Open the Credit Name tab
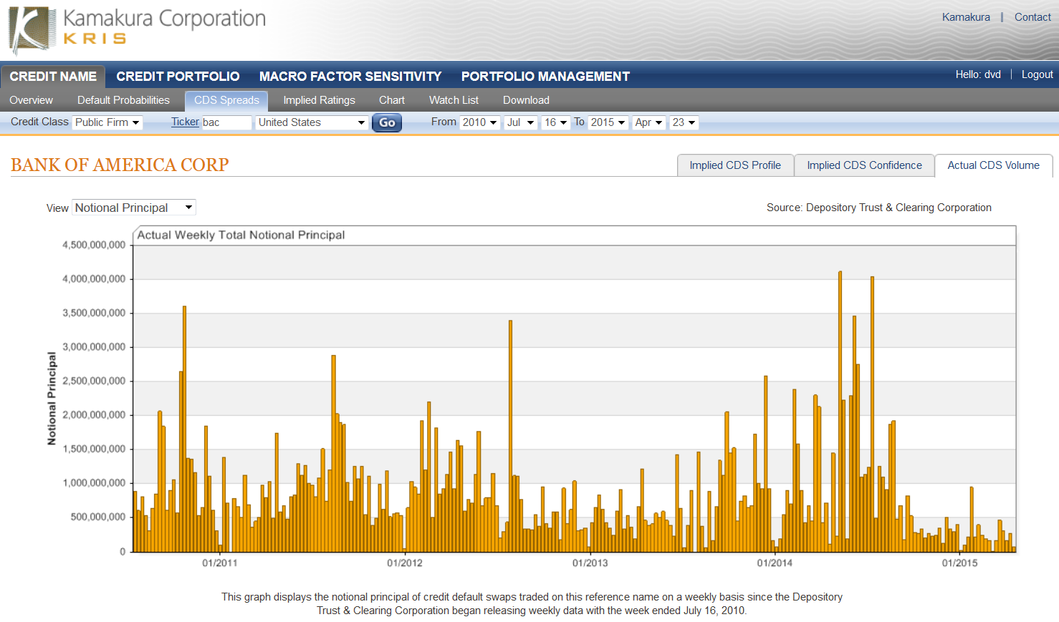This screenshot has height=622, width=1059. 53,77
